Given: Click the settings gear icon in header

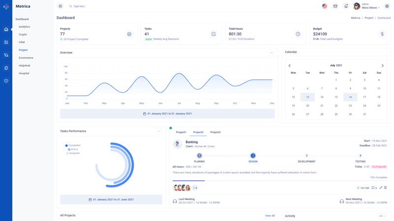Looking at the screenshot, I should point(387,6).
